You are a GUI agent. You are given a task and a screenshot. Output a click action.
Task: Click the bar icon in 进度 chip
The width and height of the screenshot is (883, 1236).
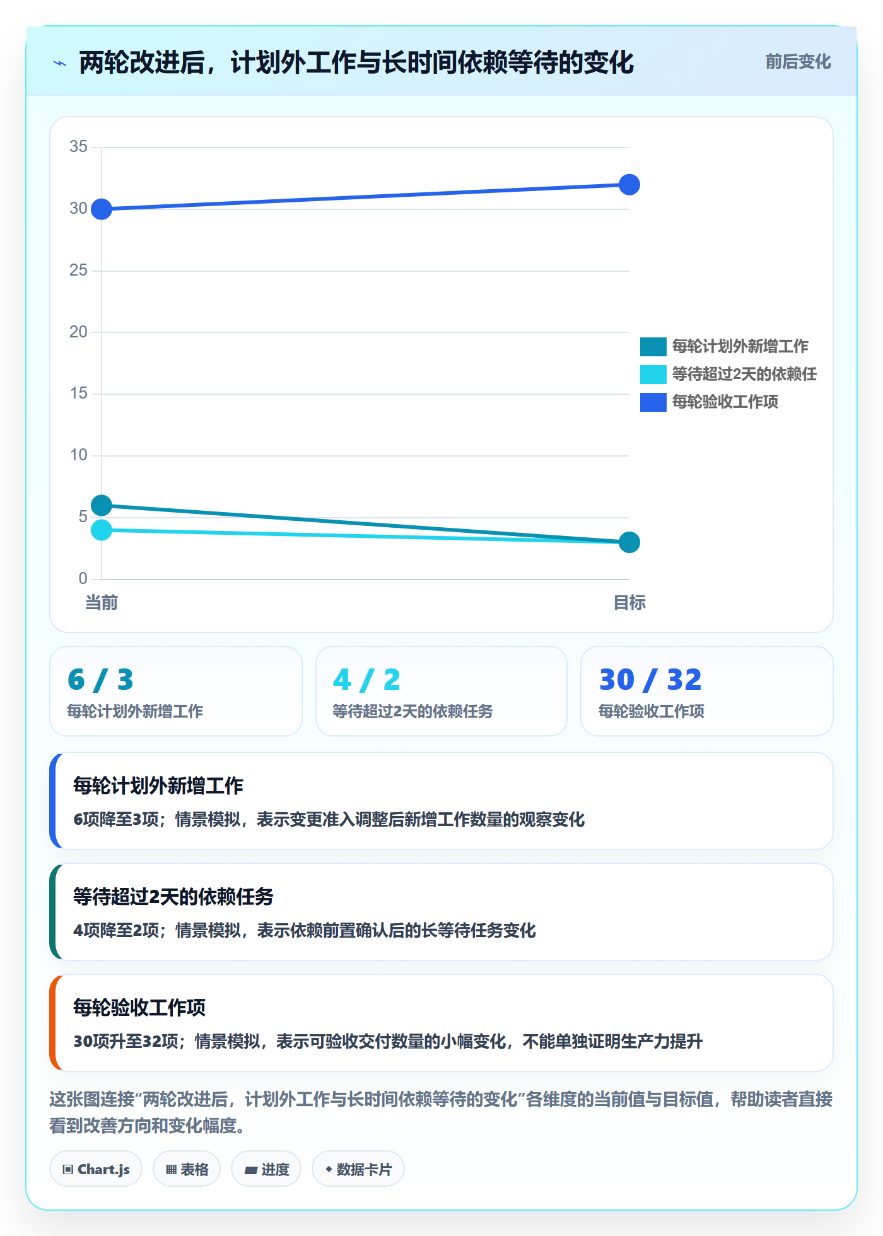(250, 1170)
